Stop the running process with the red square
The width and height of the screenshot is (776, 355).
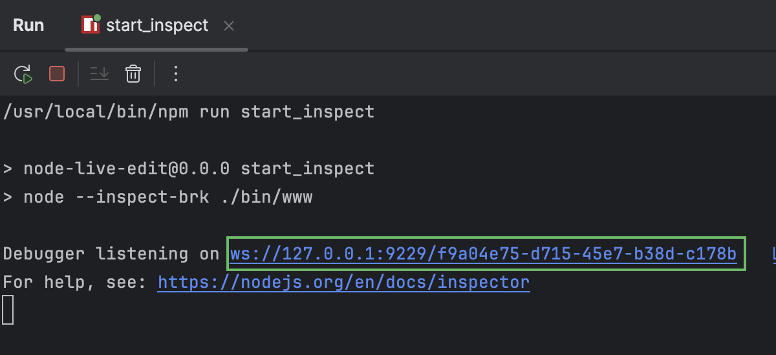[x=57, y=74]
